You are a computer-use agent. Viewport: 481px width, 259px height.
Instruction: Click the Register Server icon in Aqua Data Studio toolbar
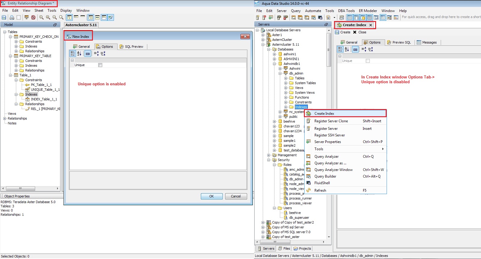coord(258,17)
